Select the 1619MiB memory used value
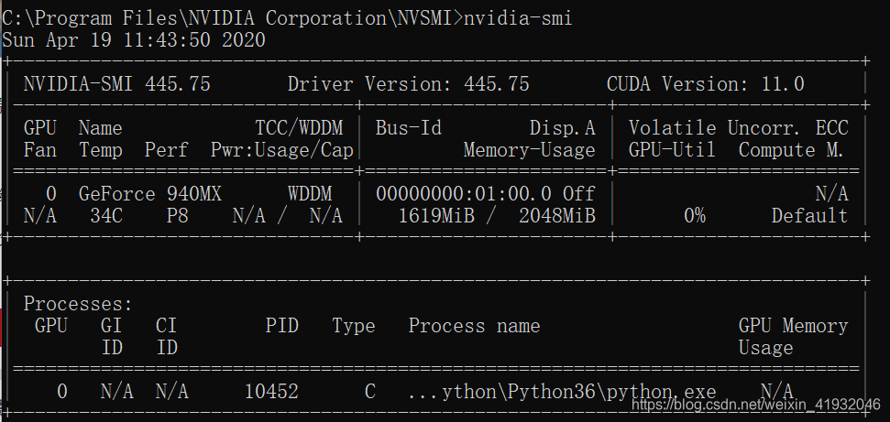Image resolution: width=890 pixels, height=422 pixels. [436, 216]
